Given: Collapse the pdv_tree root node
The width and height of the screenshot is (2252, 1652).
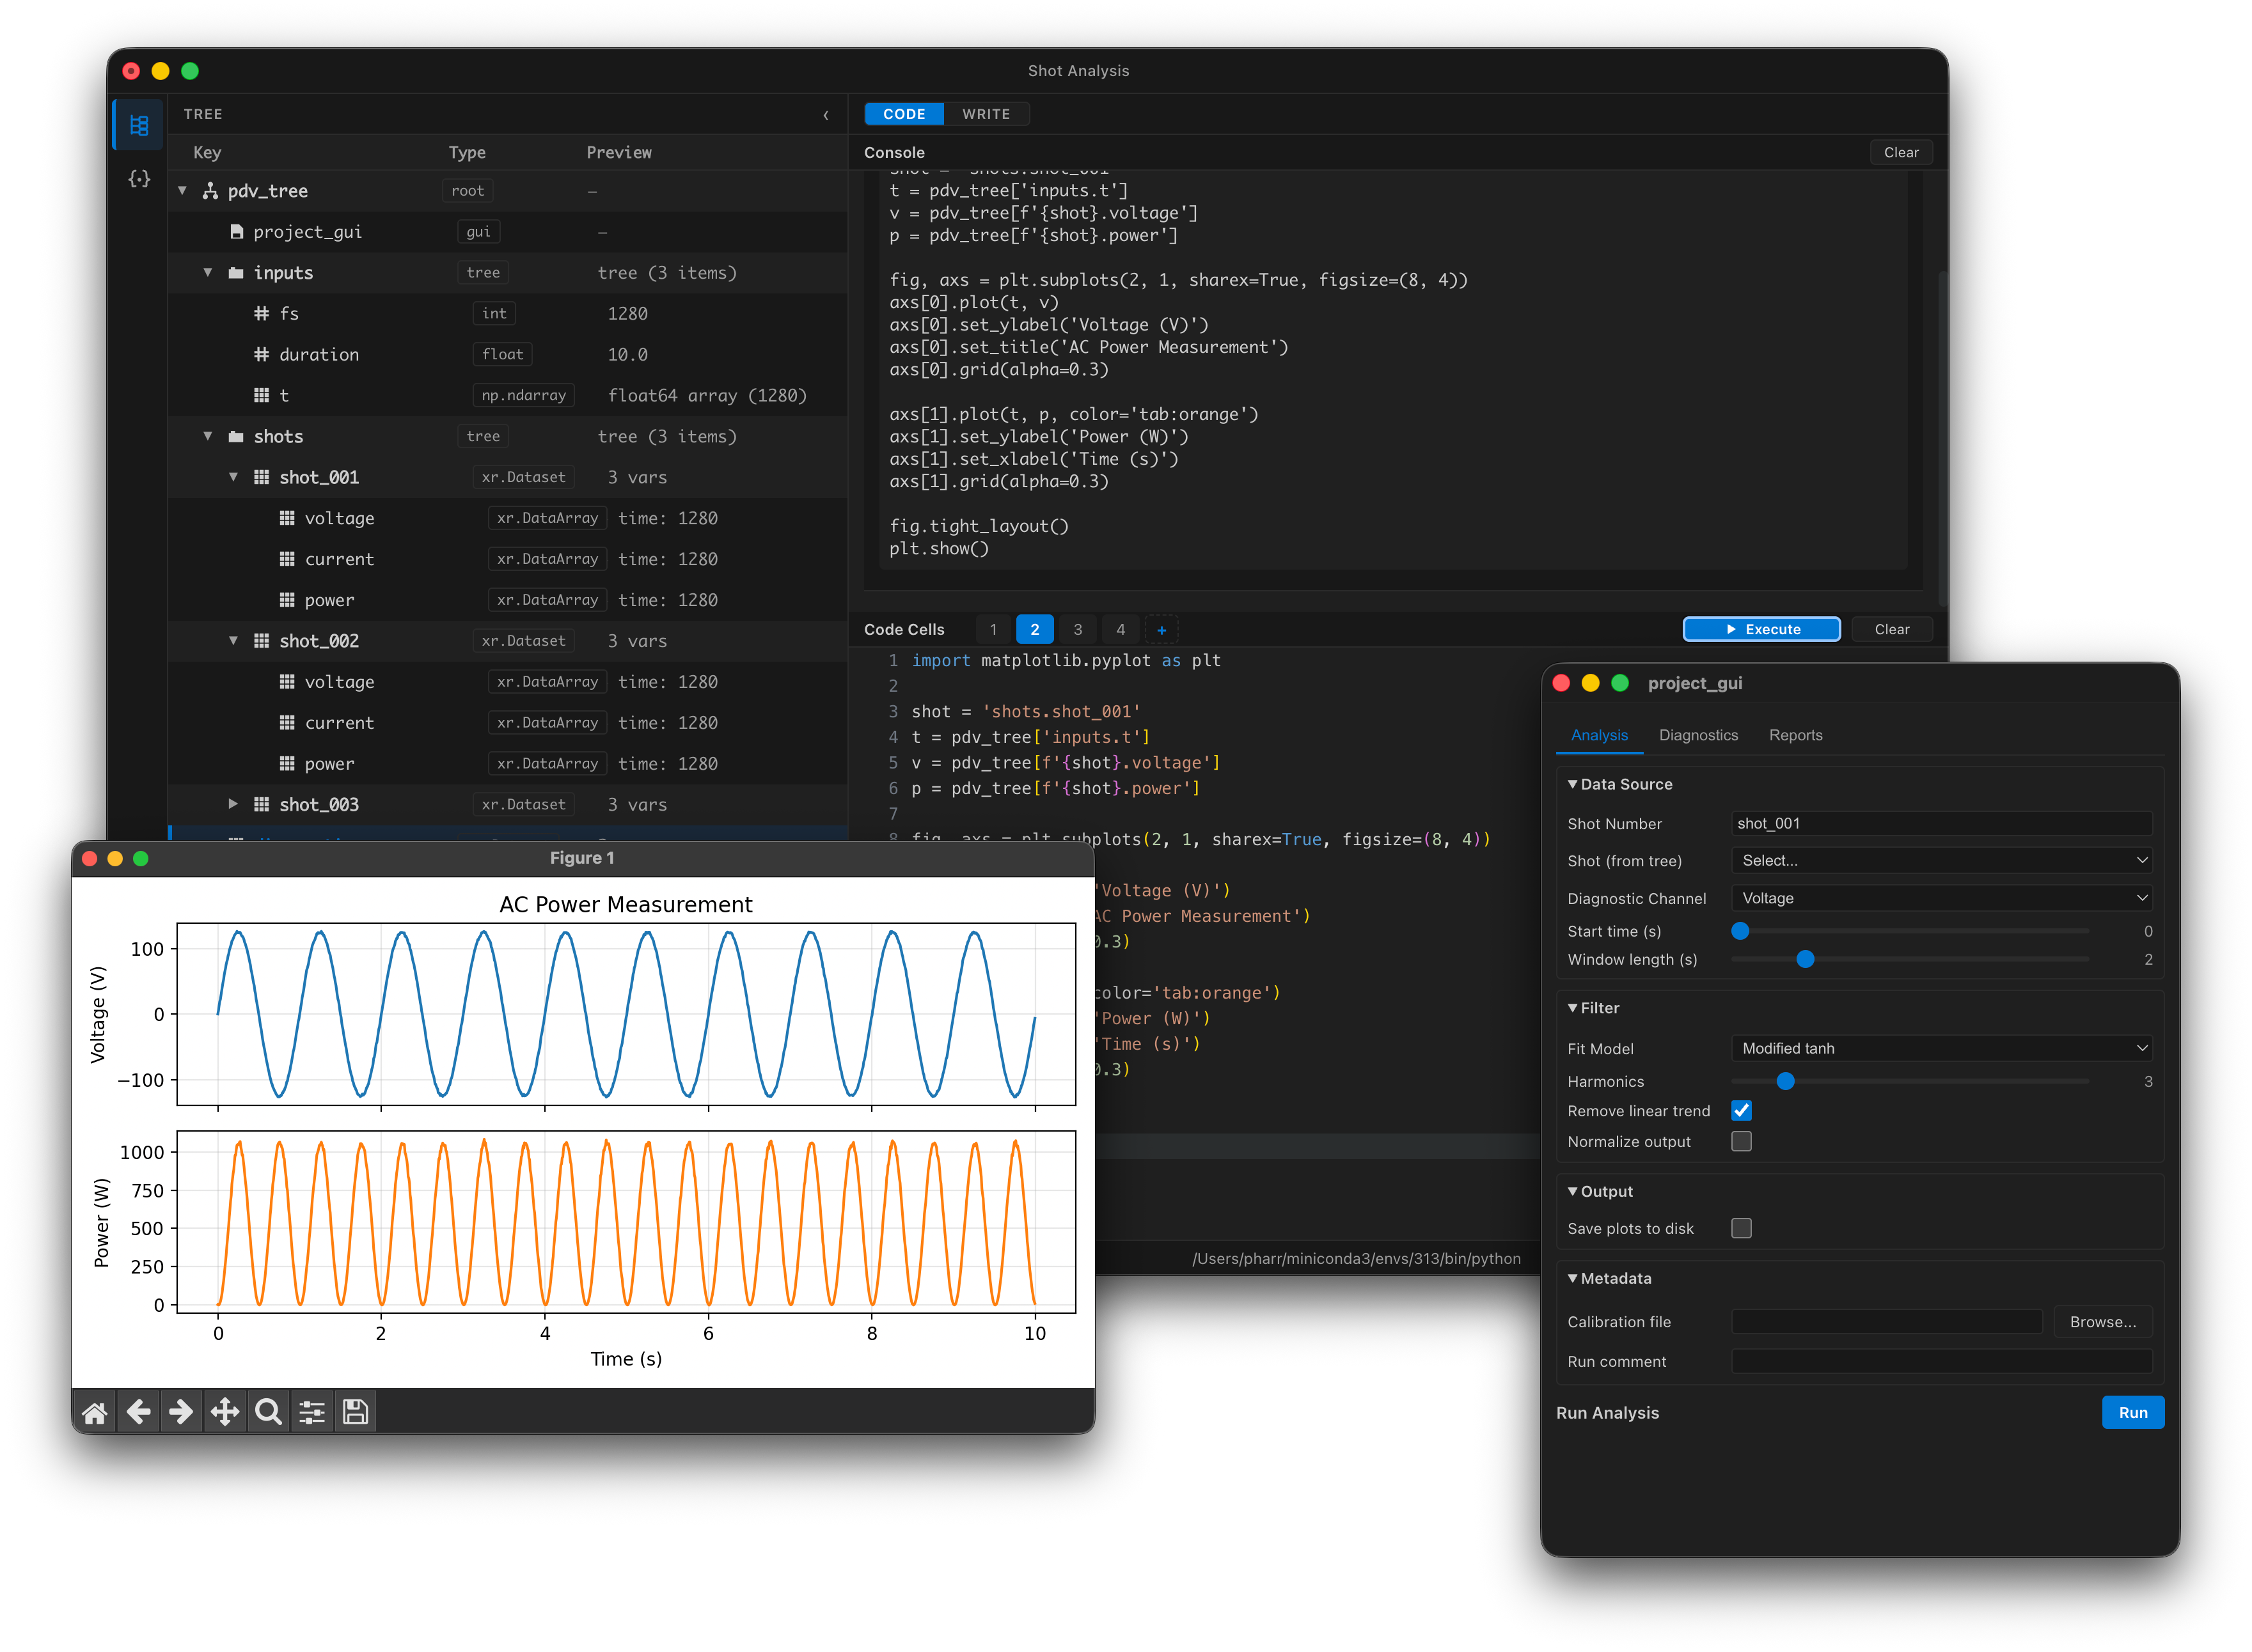Looking at the screenshot, I should 183,191.
